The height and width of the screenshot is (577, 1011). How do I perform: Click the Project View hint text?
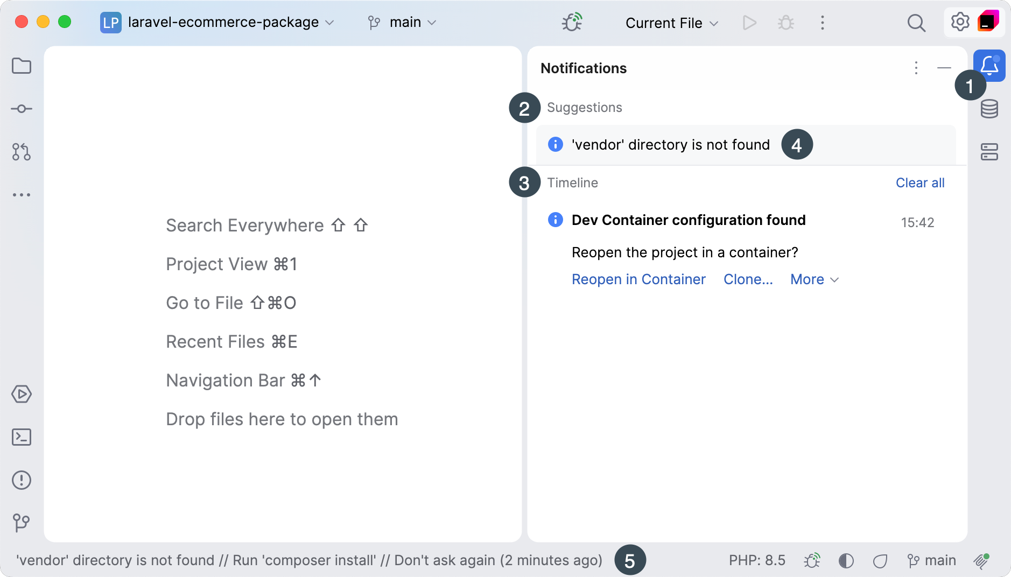231,264
